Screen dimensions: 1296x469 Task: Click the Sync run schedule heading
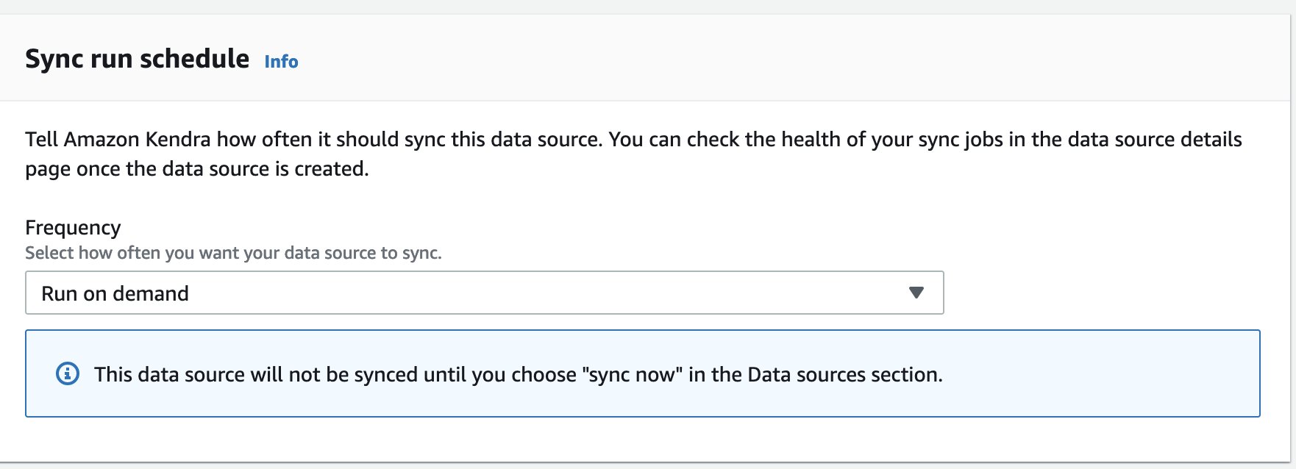tap(138, 59)
